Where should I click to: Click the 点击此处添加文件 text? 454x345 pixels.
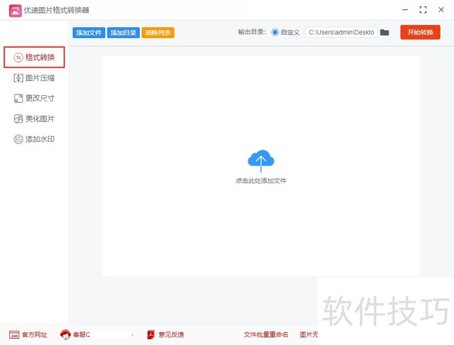261,181
